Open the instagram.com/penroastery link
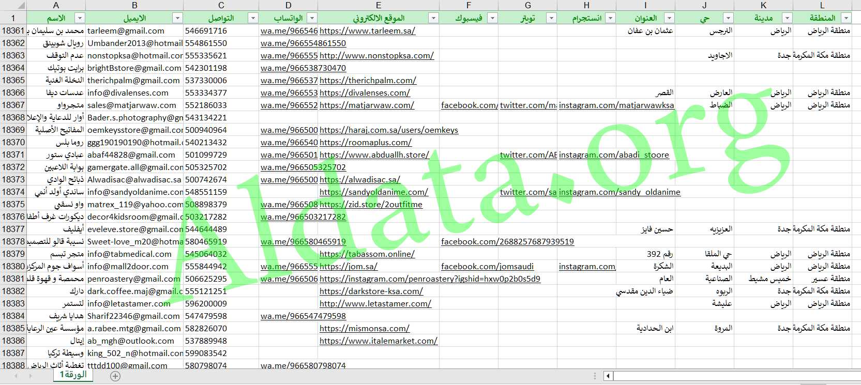861x385 pixels. point(430,279)
